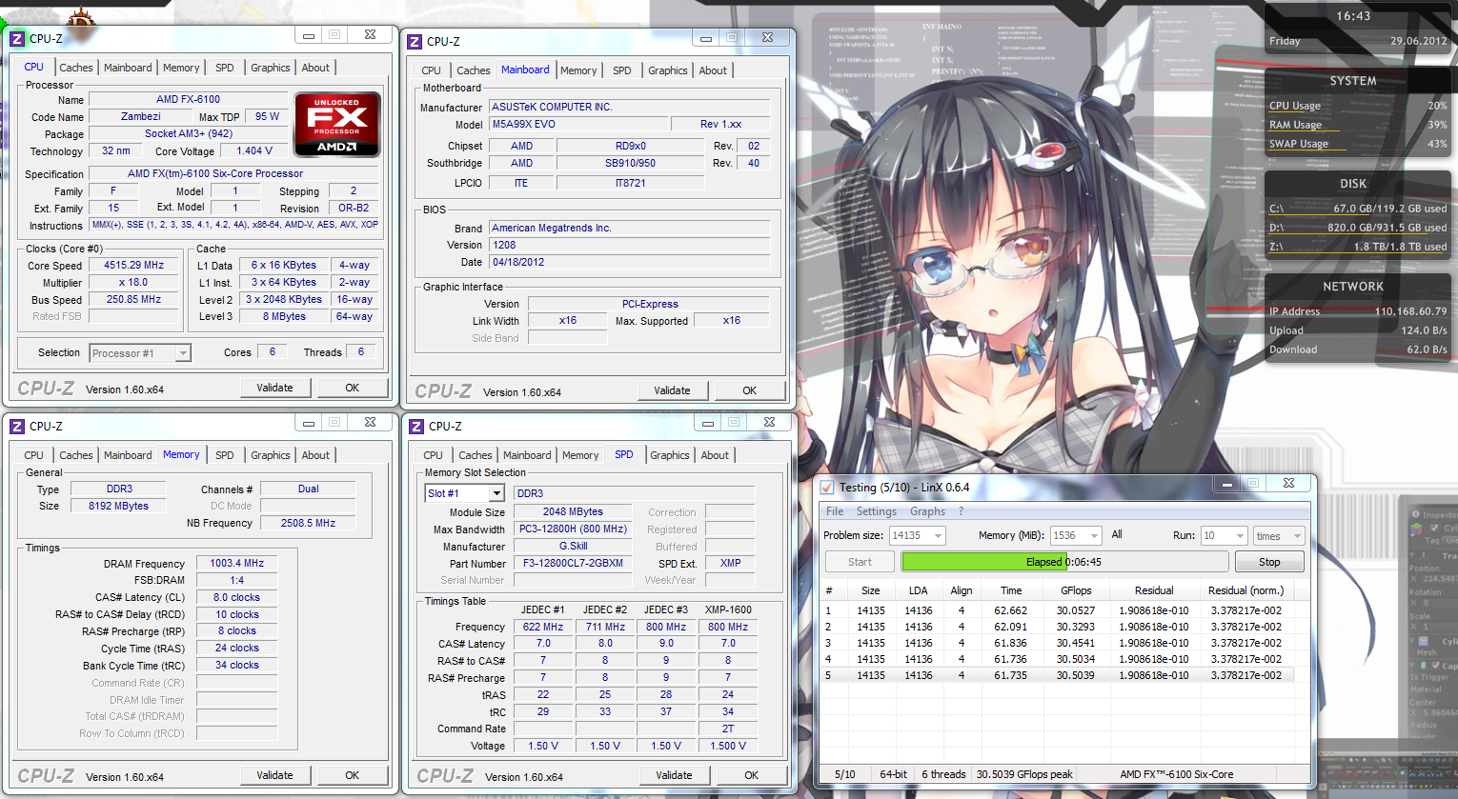The width and height of the screenshot is (1458, 799).
Task: Click Bus Speed value '250.85 MHz'
Action: coord(133,300)
